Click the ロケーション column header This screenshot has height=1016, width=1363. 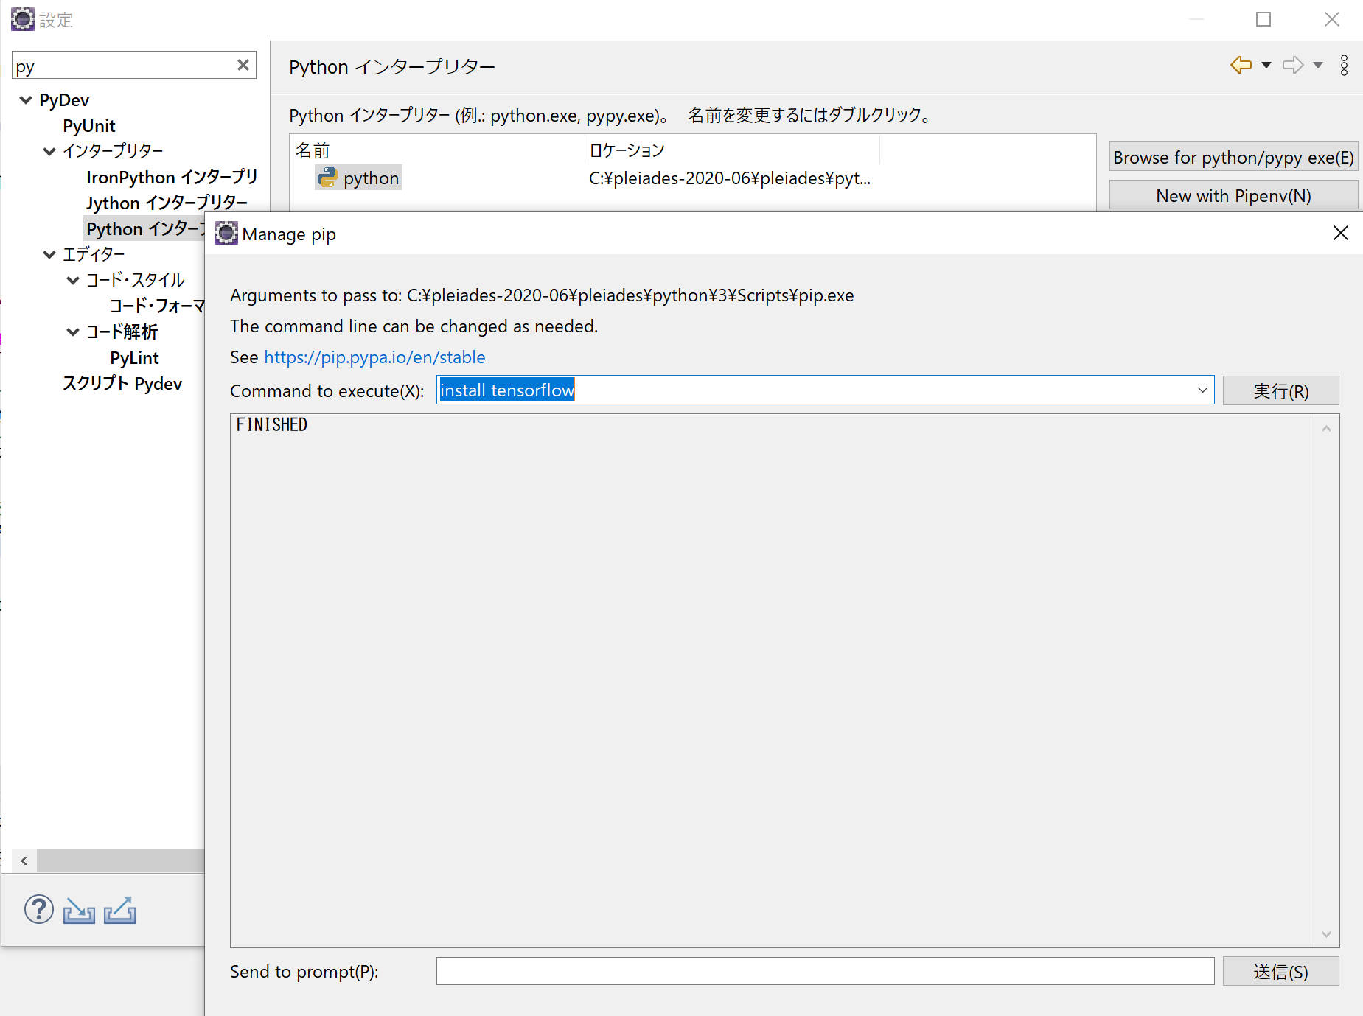coord(732,150)
